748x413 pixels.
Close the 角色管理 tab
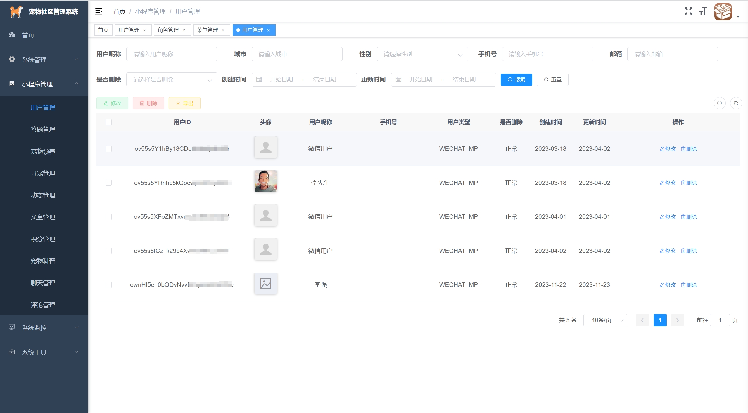pos(184,30)
